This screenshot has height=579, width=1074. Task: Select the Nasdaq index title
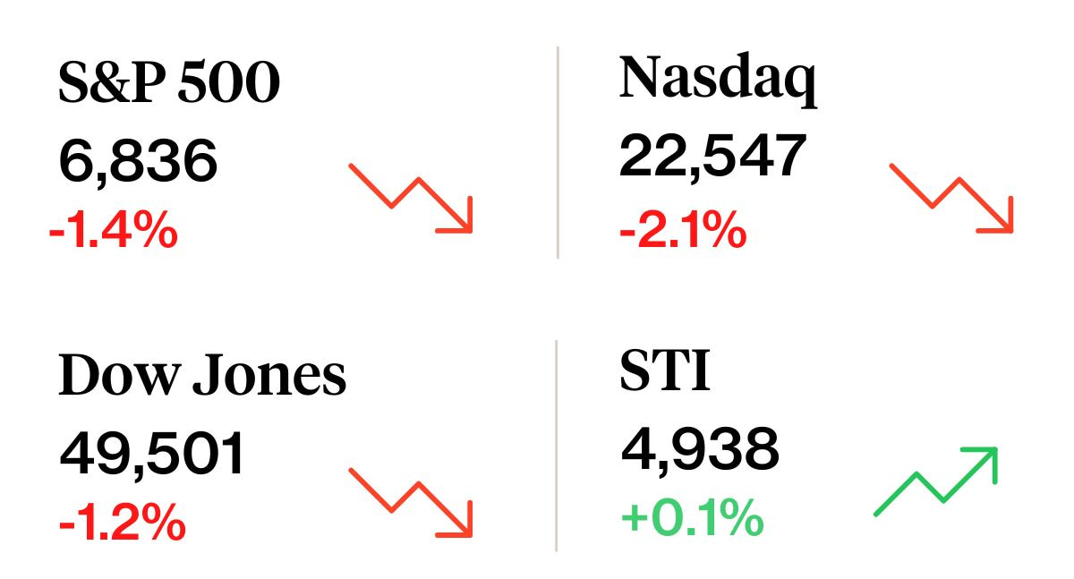(718, 79)
